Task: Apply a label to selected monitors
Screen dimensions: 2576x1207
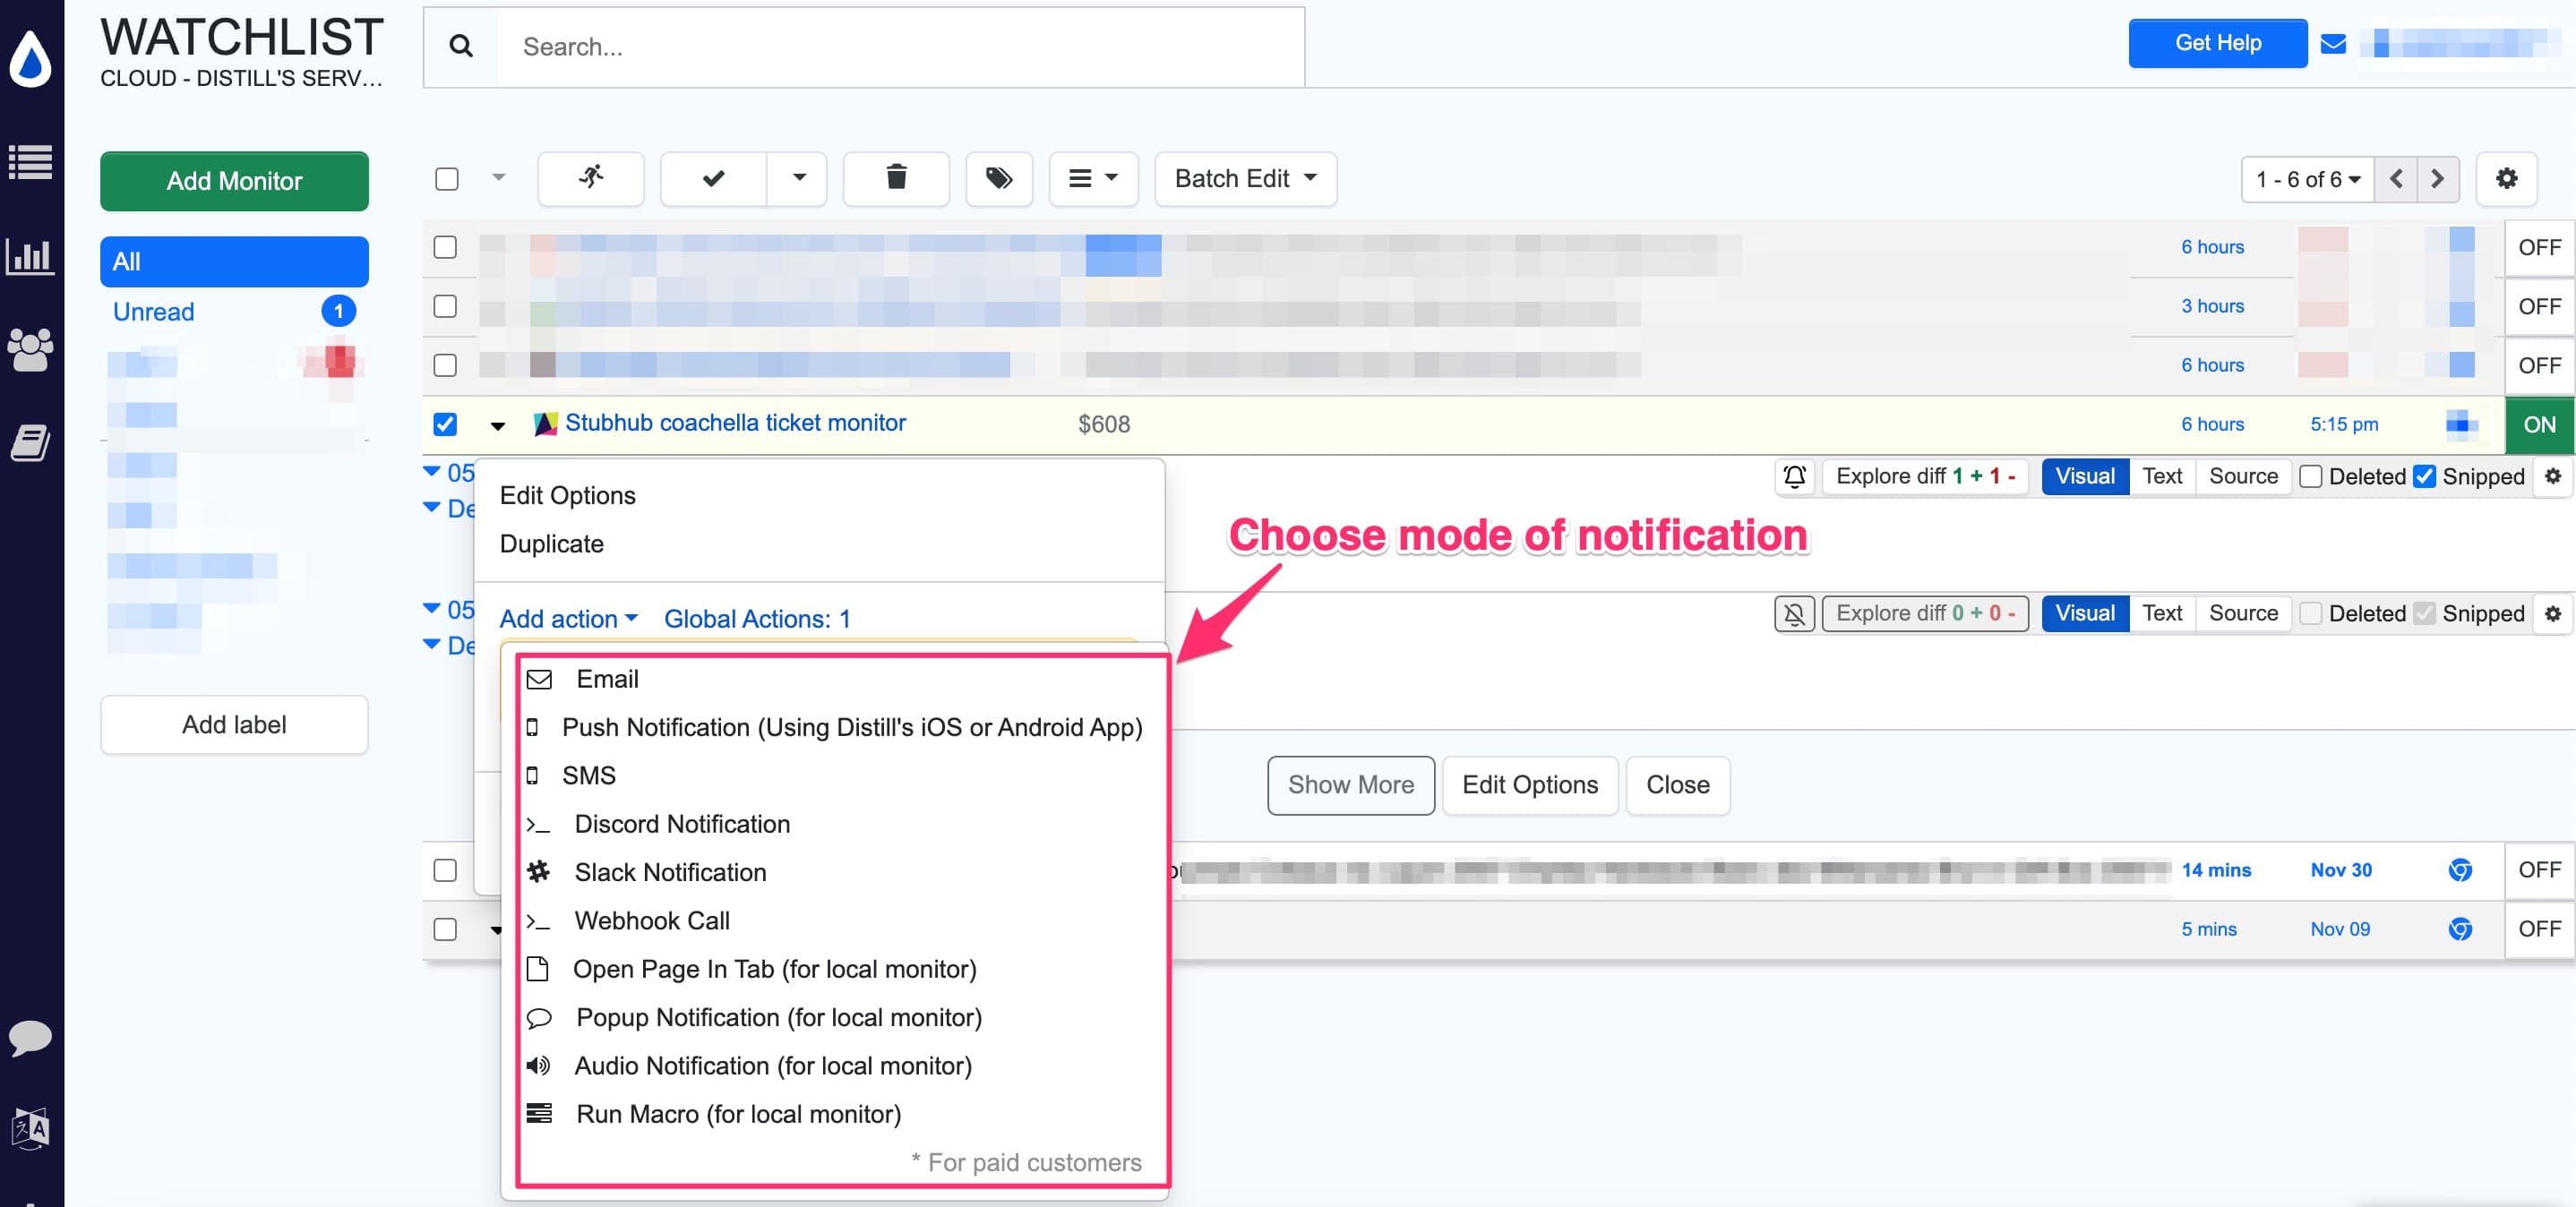Action: click(999, 179)
